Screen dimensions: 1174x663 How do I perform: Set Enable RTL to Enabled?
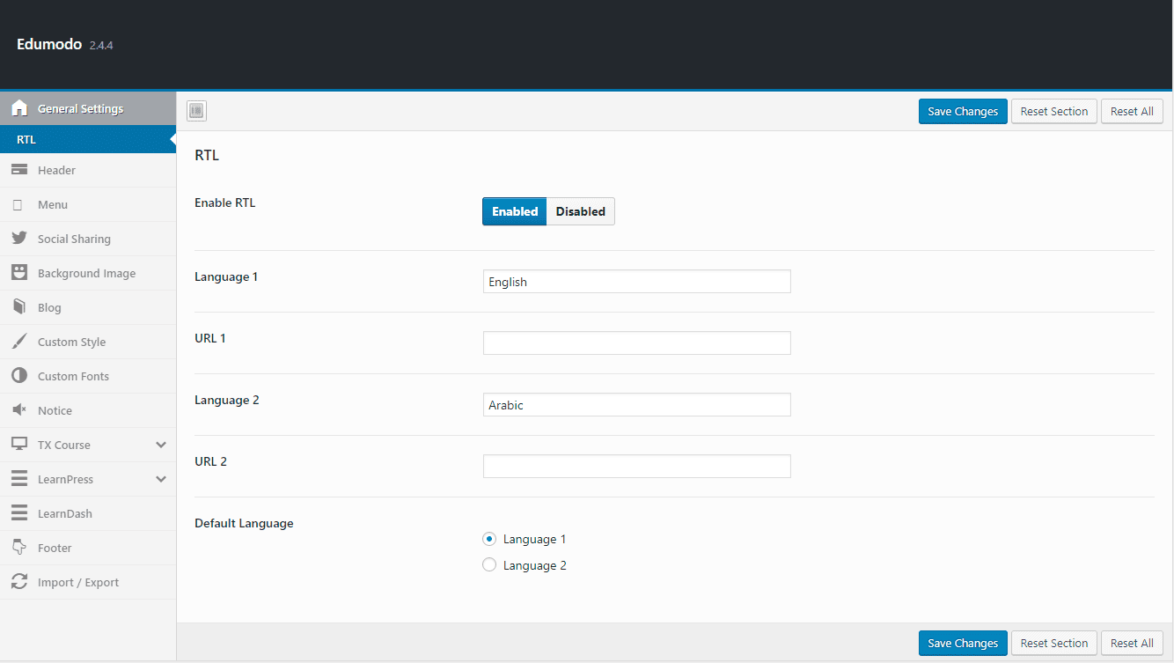[x=515, y=211]
